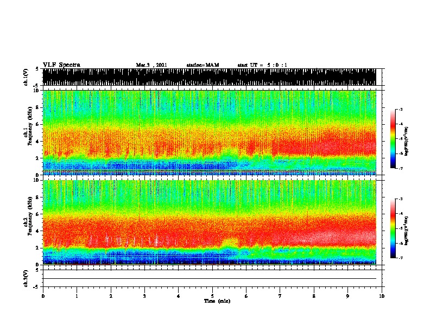The height and width of the screenshot is (332, 430).
Task: Click the "10" kHz tick on ch.1 spectrogram
Action: [37, 91]
